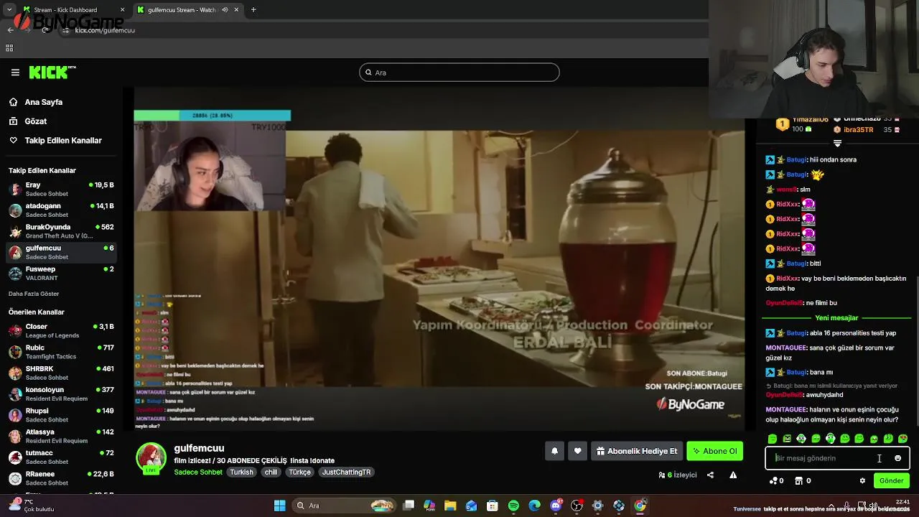Open Rhupsi recommended channel

click(61, 415)
